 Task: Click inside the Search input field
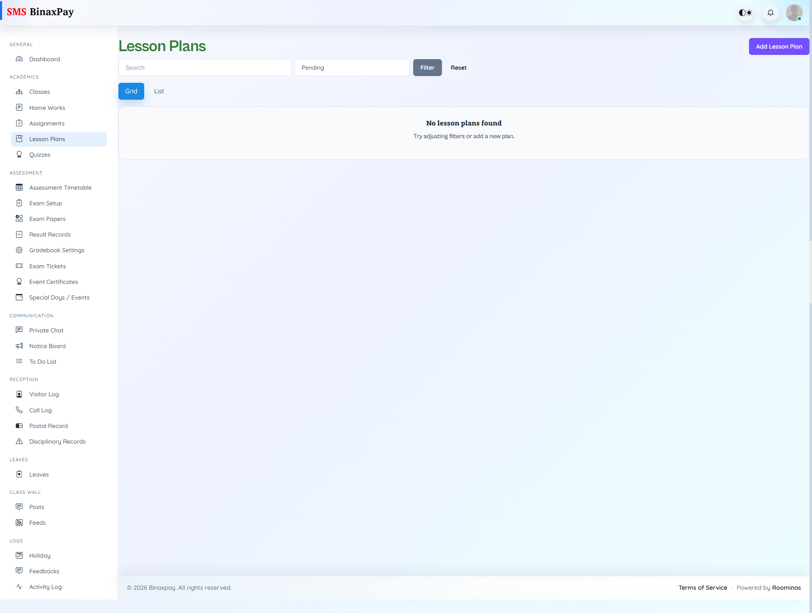205,68
